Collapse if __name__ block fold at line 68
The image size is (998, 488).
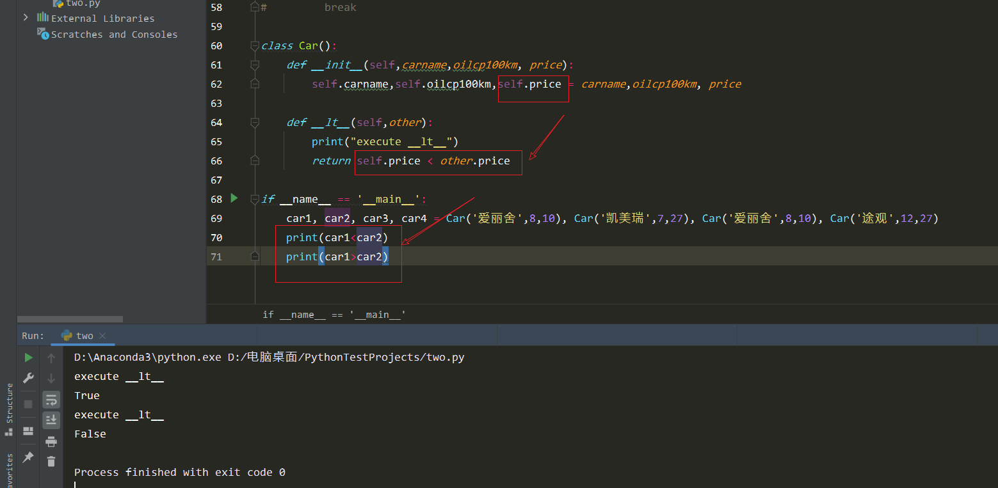click(255, 199)
